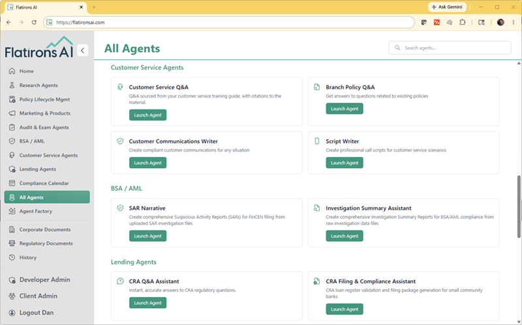Image resolution: width=522 pixels, height=325 pixels.
Task: Click the browser reload icon
Action: pos(34,22)
